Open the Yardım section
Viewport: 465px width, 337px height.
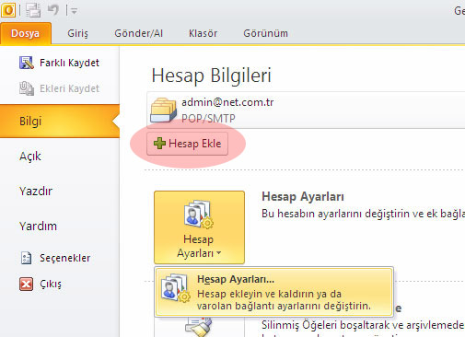(x=38, y=227)
